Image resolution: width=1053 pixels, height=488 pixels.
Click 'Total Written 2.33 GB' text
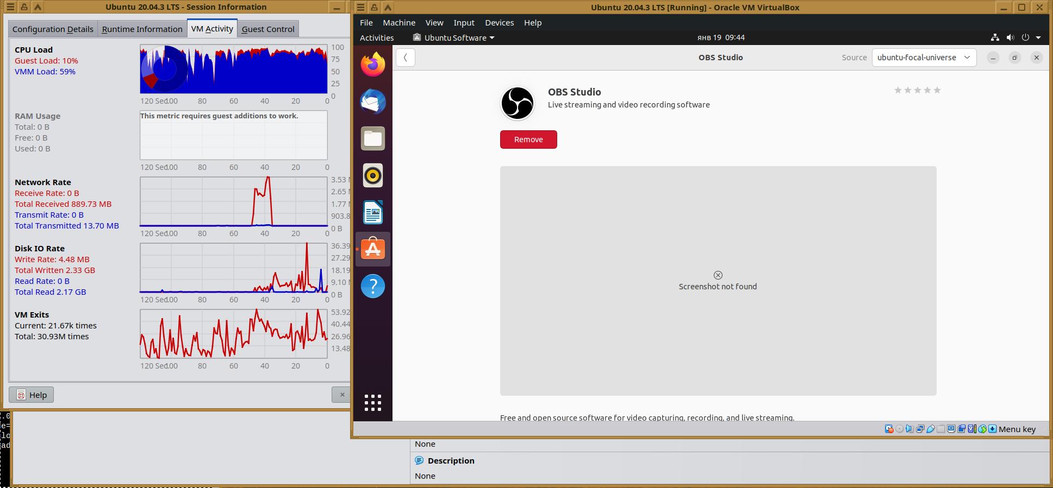coord(55,270)
